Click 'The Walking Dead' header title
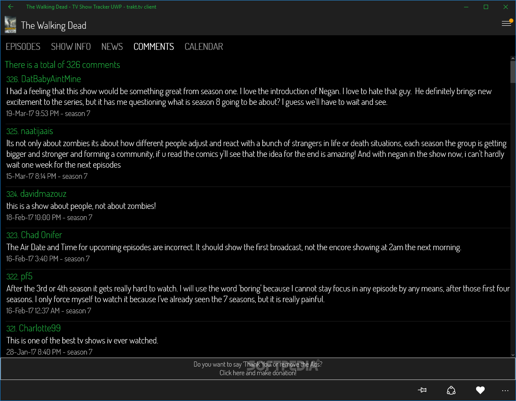Viewport: 516px width, 401px height. (x=54, y=25)
